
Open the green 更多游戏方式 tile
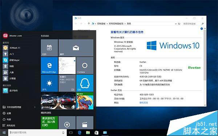tap(49, 123)
